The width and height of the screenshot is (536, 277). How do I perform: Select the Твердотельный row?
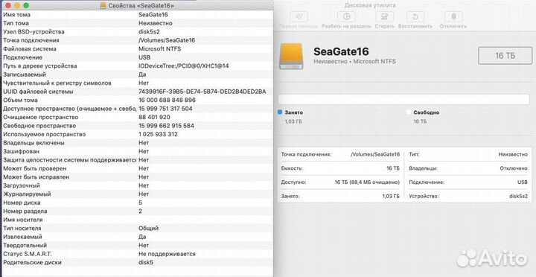coord(137,246)
